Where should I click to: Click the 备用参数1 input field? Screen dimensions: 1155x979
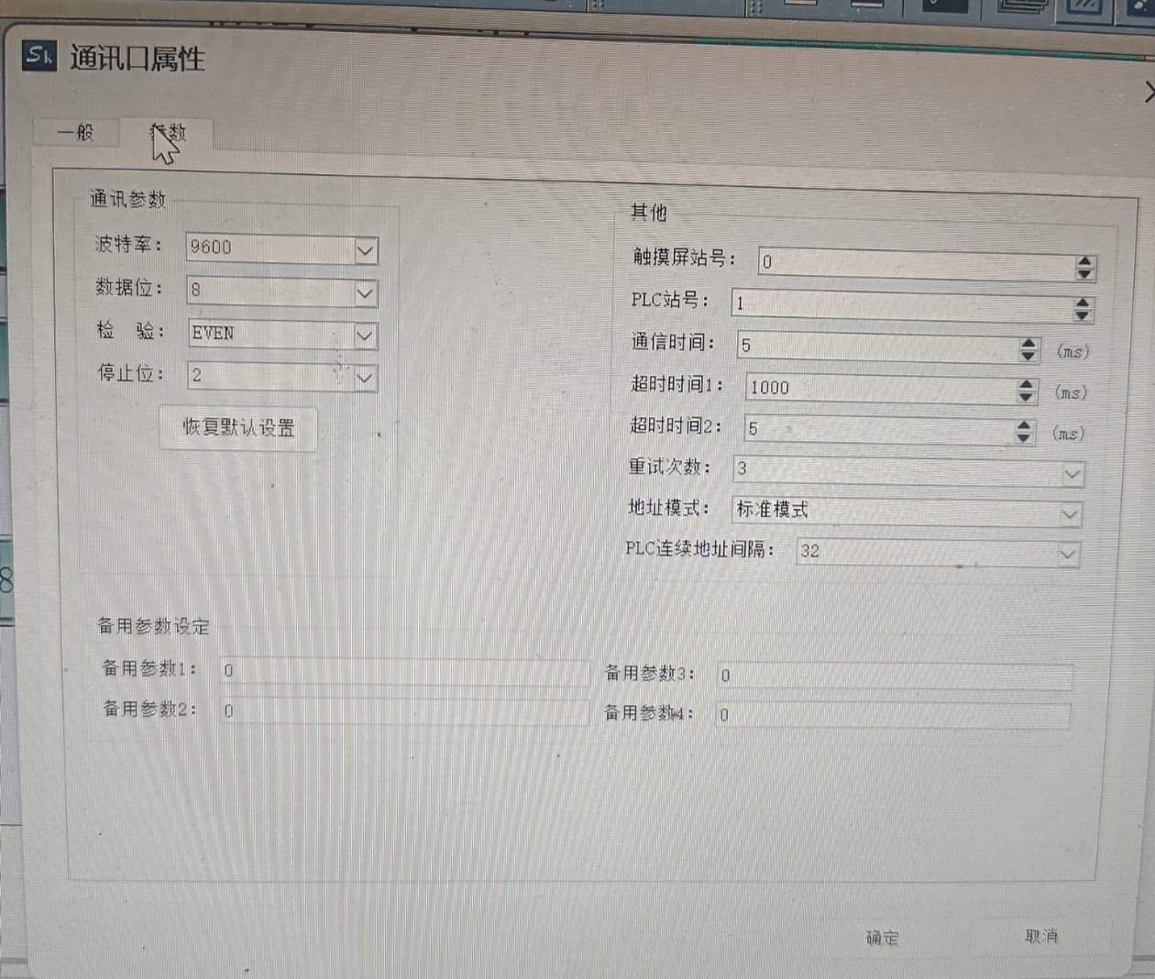click(x=403, y=672)
